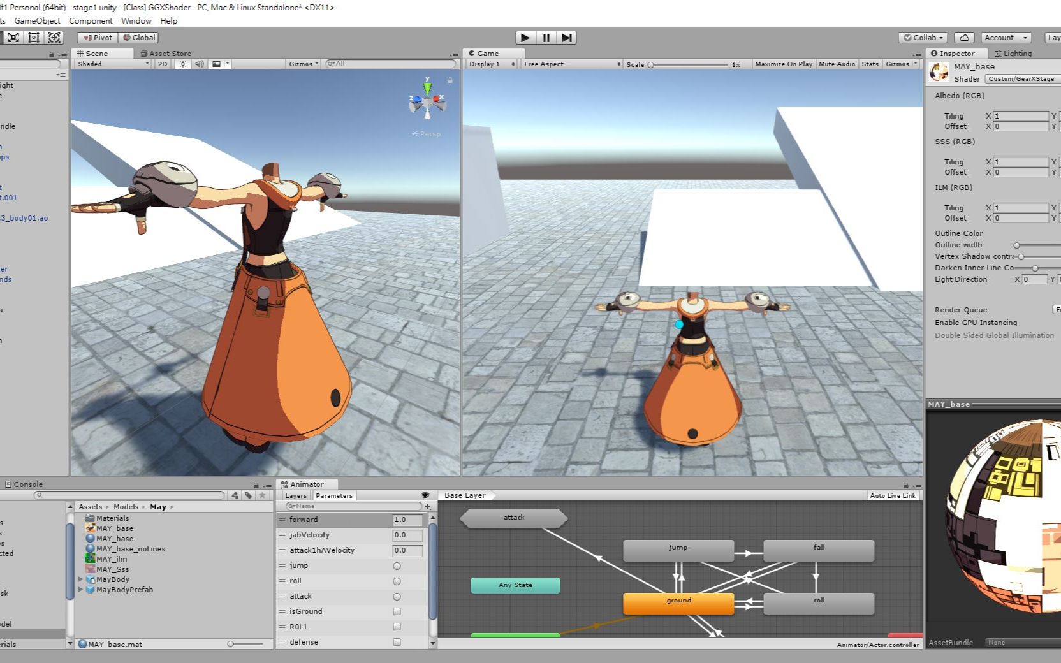Toggle scene audio with the speaker icon
The height and width of the screenshot is (663, 1061).
point(198,64)
